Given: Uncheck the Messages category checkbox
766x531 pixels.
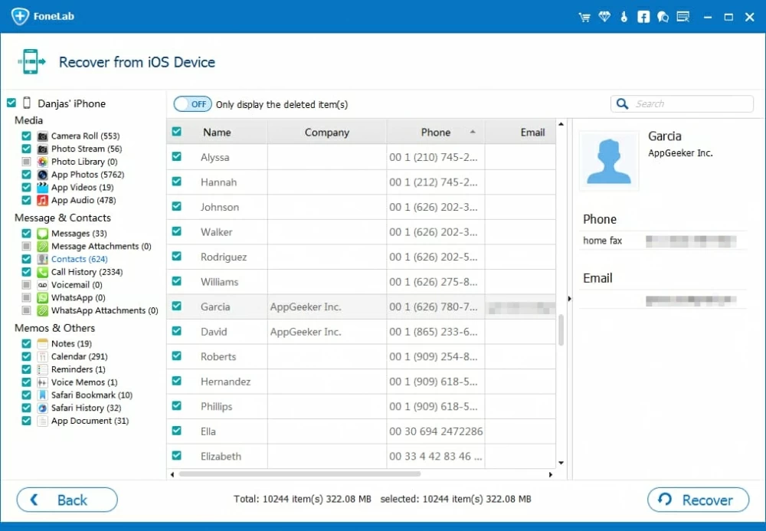Looking at the screenshot, I should point(27,233).
